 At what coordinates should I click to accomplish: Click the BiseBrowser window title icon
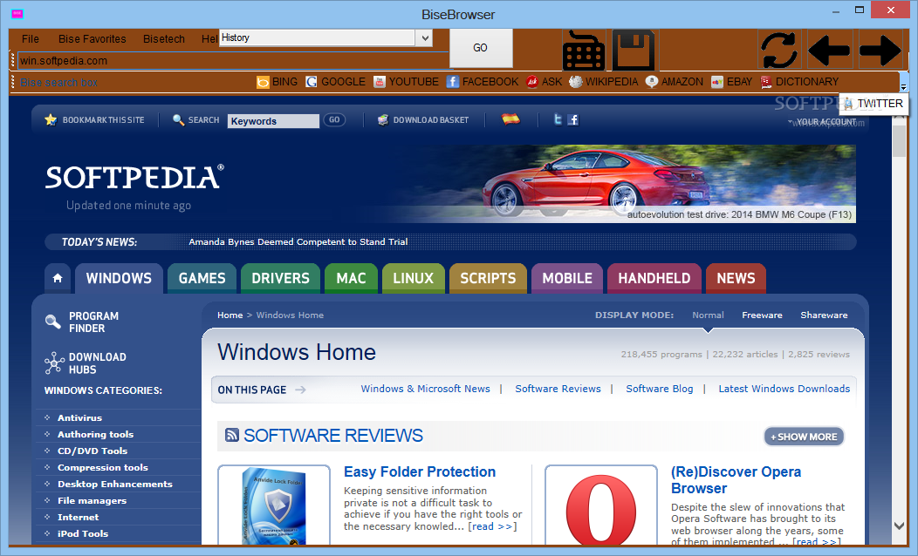17,13
